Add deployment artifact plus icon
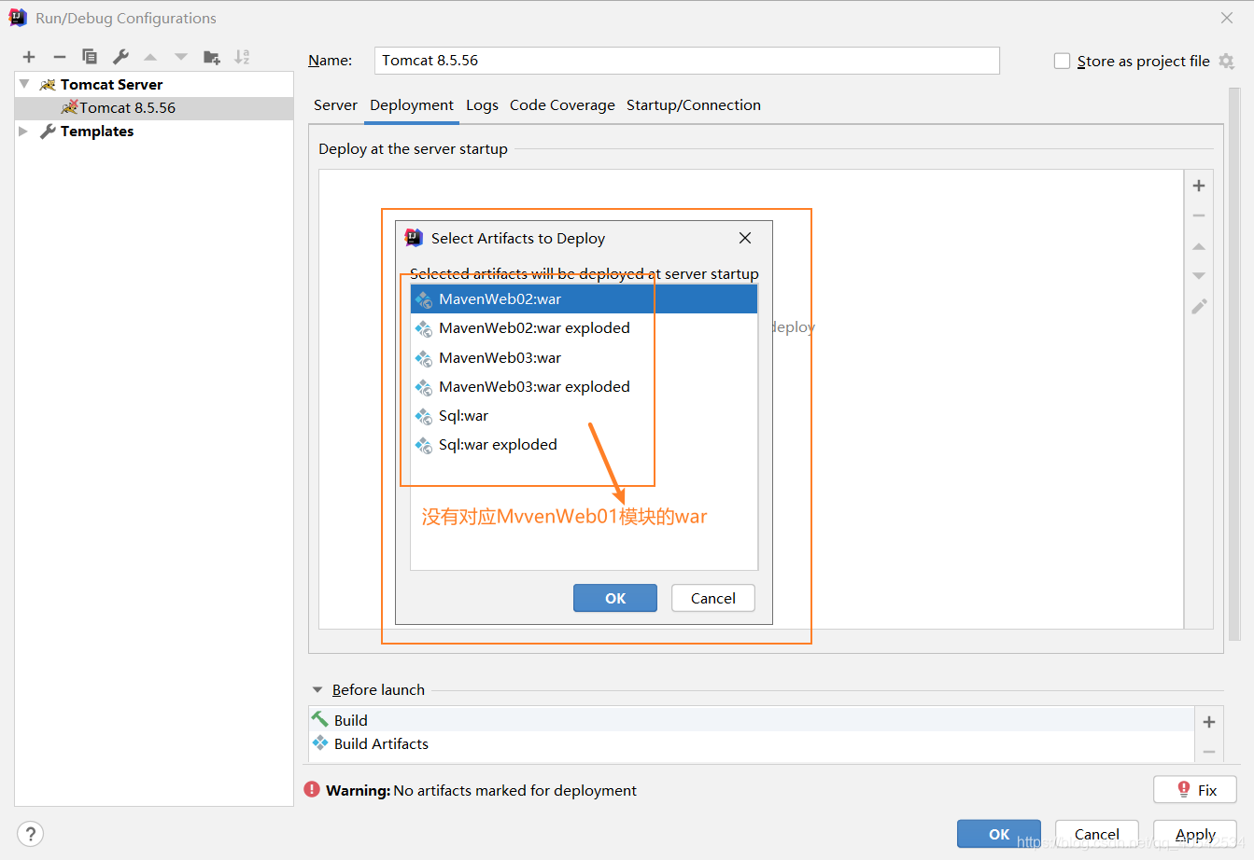Screen dimensions: 1254x860 click(1199, 186)
